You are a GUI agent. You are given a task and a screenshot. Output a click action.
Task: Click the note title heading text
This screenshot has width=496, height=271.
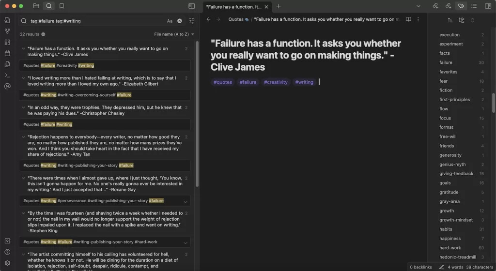click(306, 55)
